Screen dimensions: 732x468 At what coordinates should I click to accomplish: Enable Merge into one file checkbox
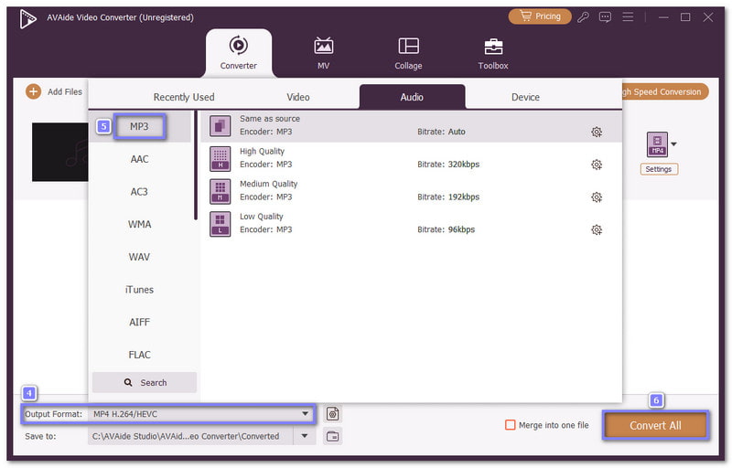[511, 425]
